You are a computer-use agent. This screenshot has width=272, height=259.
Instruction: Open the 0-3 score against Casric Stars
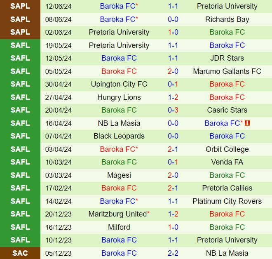point(173,110)
